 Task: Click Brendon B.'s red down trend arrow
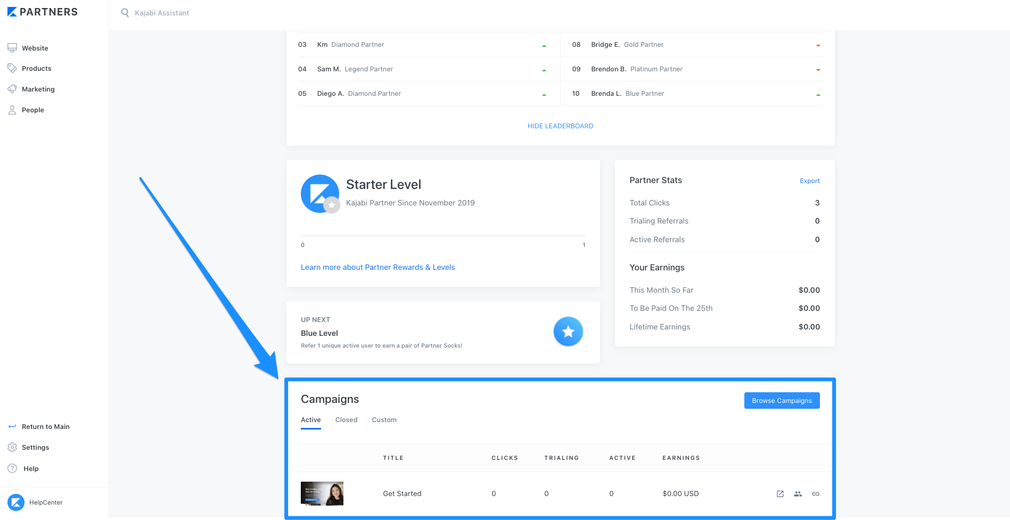[x=818, y=70]
